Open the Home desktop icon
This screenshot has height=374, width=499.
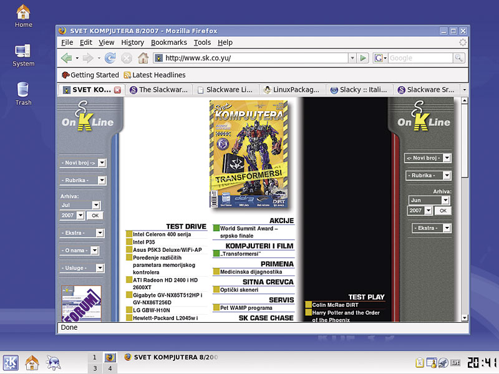(x=24, y=16)
